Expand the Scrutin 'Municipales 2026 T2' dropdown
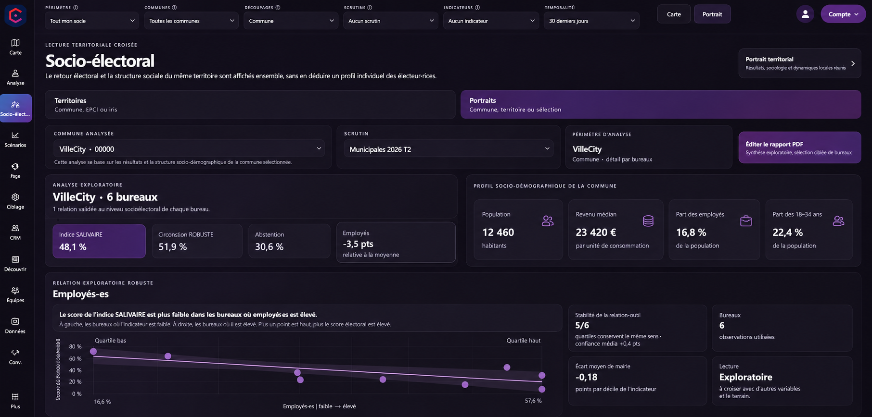Screen dimensions: 872x417 [x=449, y=149]
